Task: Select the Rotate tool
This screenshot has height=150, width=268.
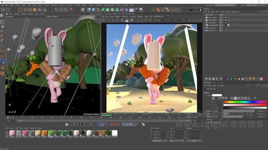Action: [30, 10]
